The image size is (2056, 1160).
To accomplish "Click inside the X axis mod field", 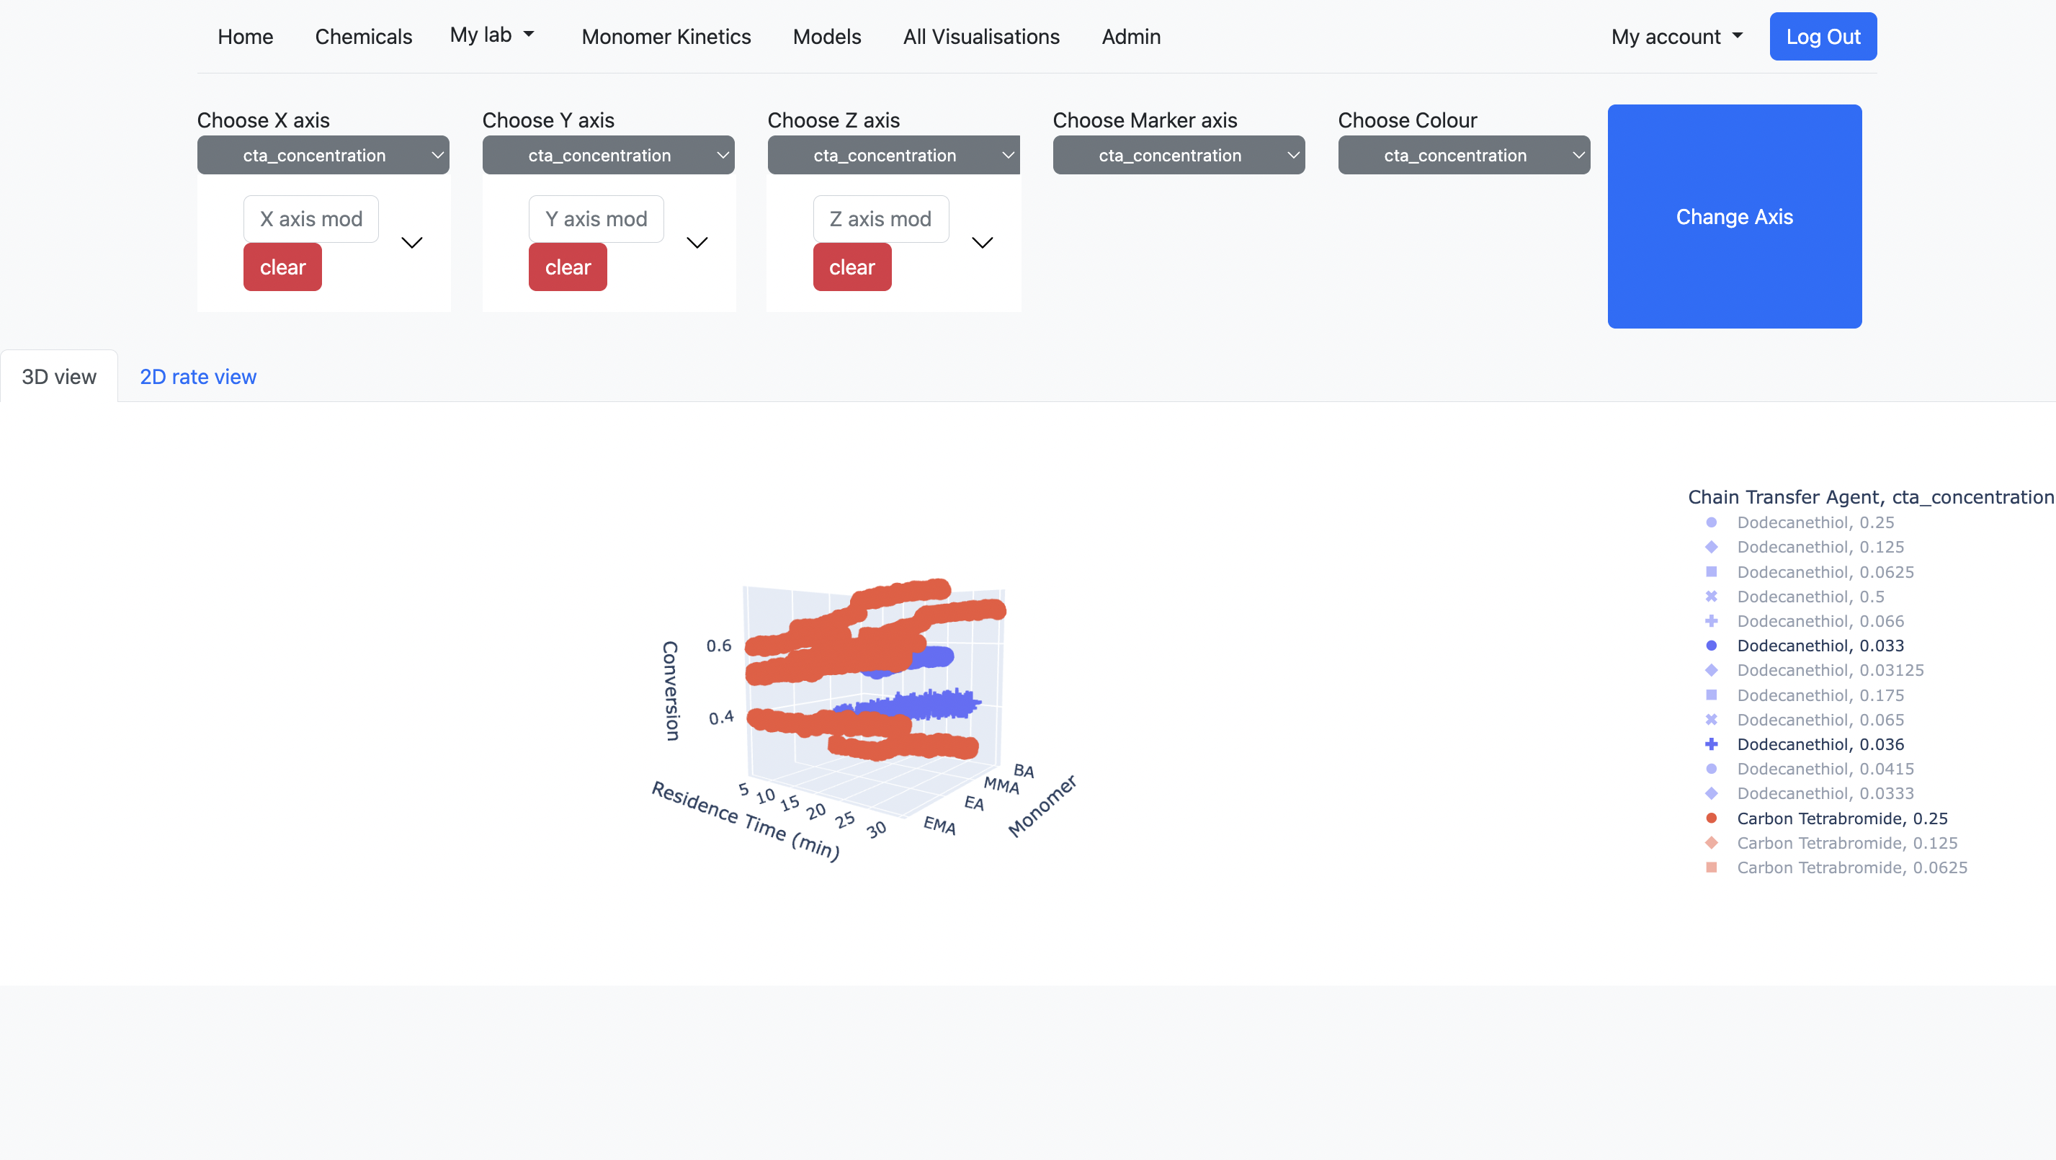I will point(310,218).
